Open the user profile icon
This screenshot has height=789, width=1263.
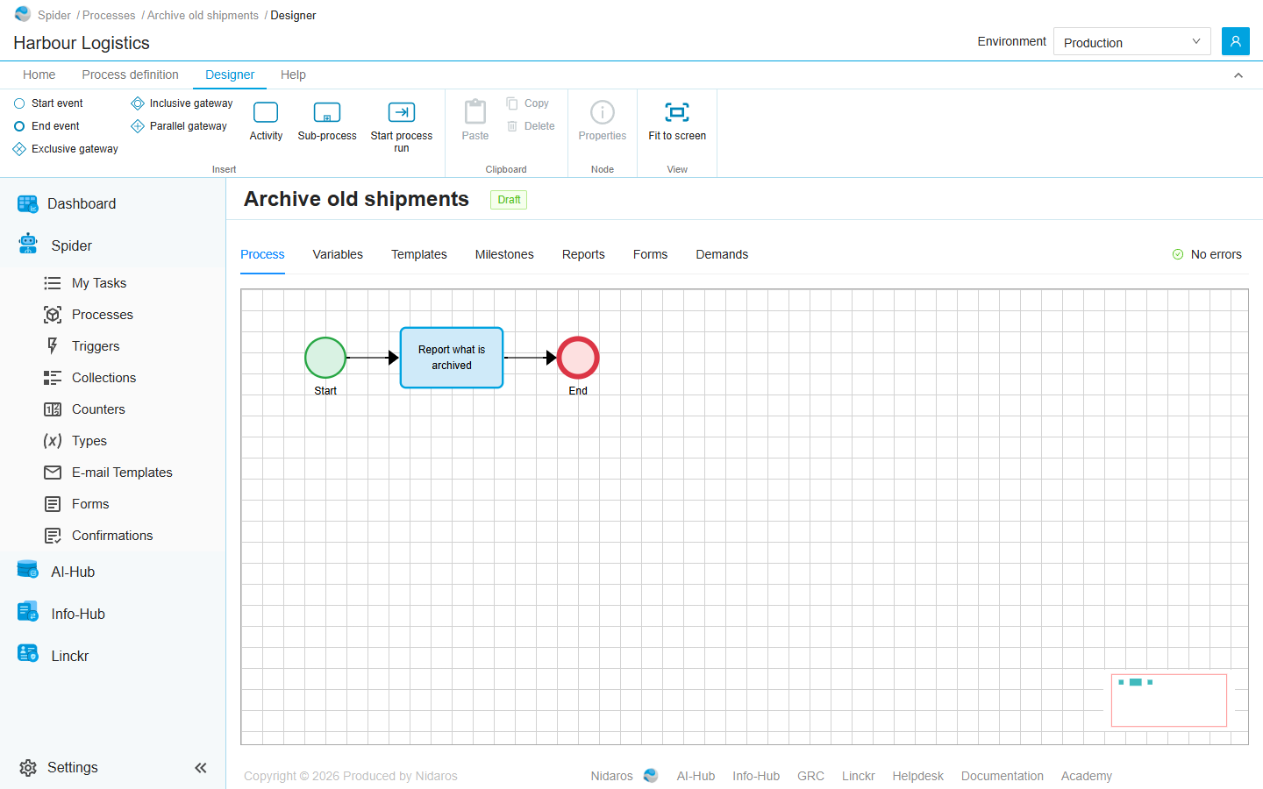1236,41
